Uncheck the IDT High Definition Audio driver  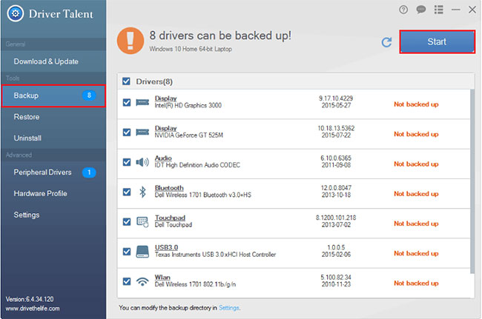pyautogui.click(x=127, y=162)
